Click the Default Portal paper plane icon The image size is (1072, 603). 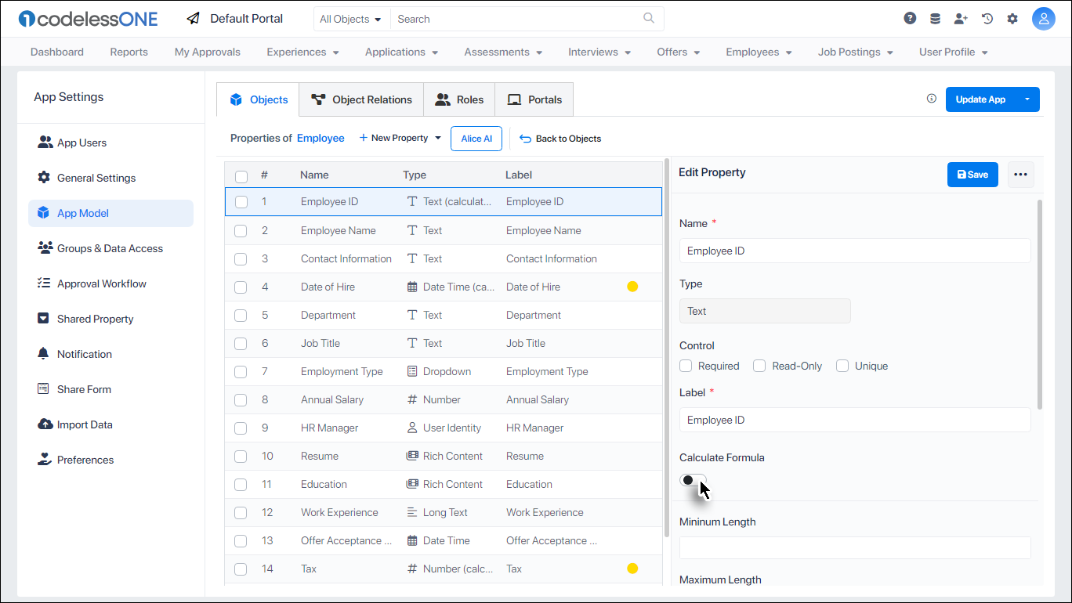click(194, 18)
